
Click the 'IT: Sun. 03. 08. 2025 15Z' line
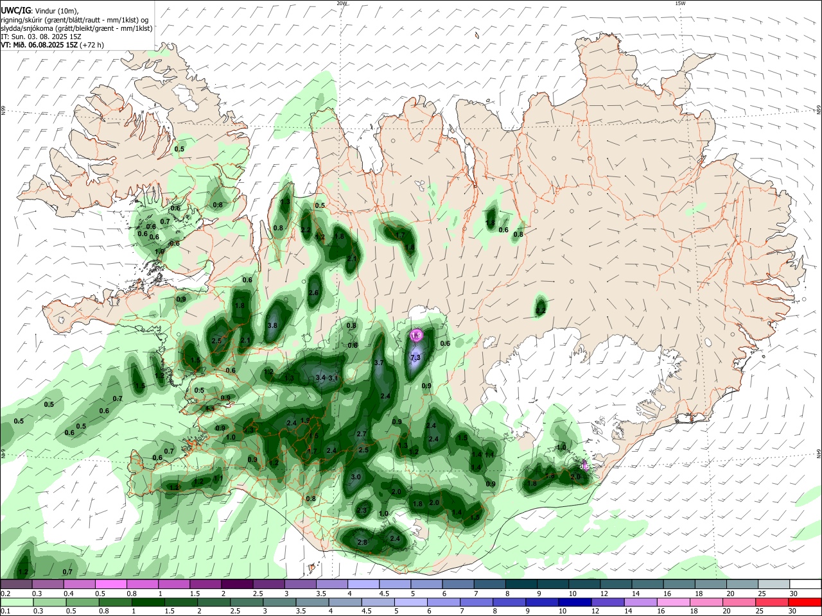tap(41, 37)
